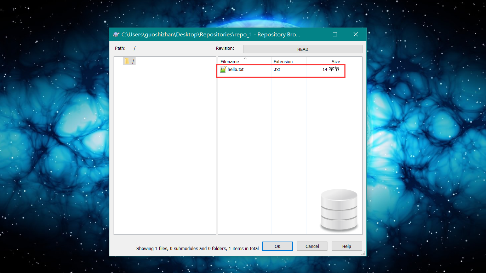Sort file list by Extension header

283,62
